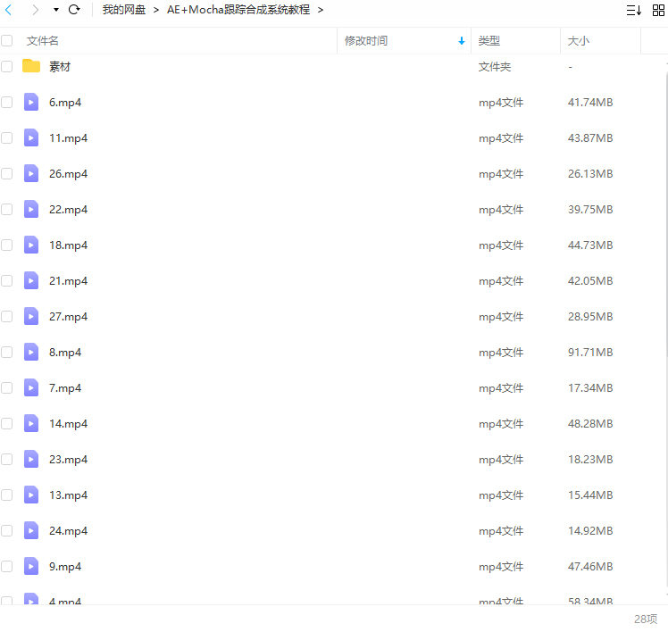Check the box next to 6.mp4
The width and height of the screenshot is (668, 632).
7,103
